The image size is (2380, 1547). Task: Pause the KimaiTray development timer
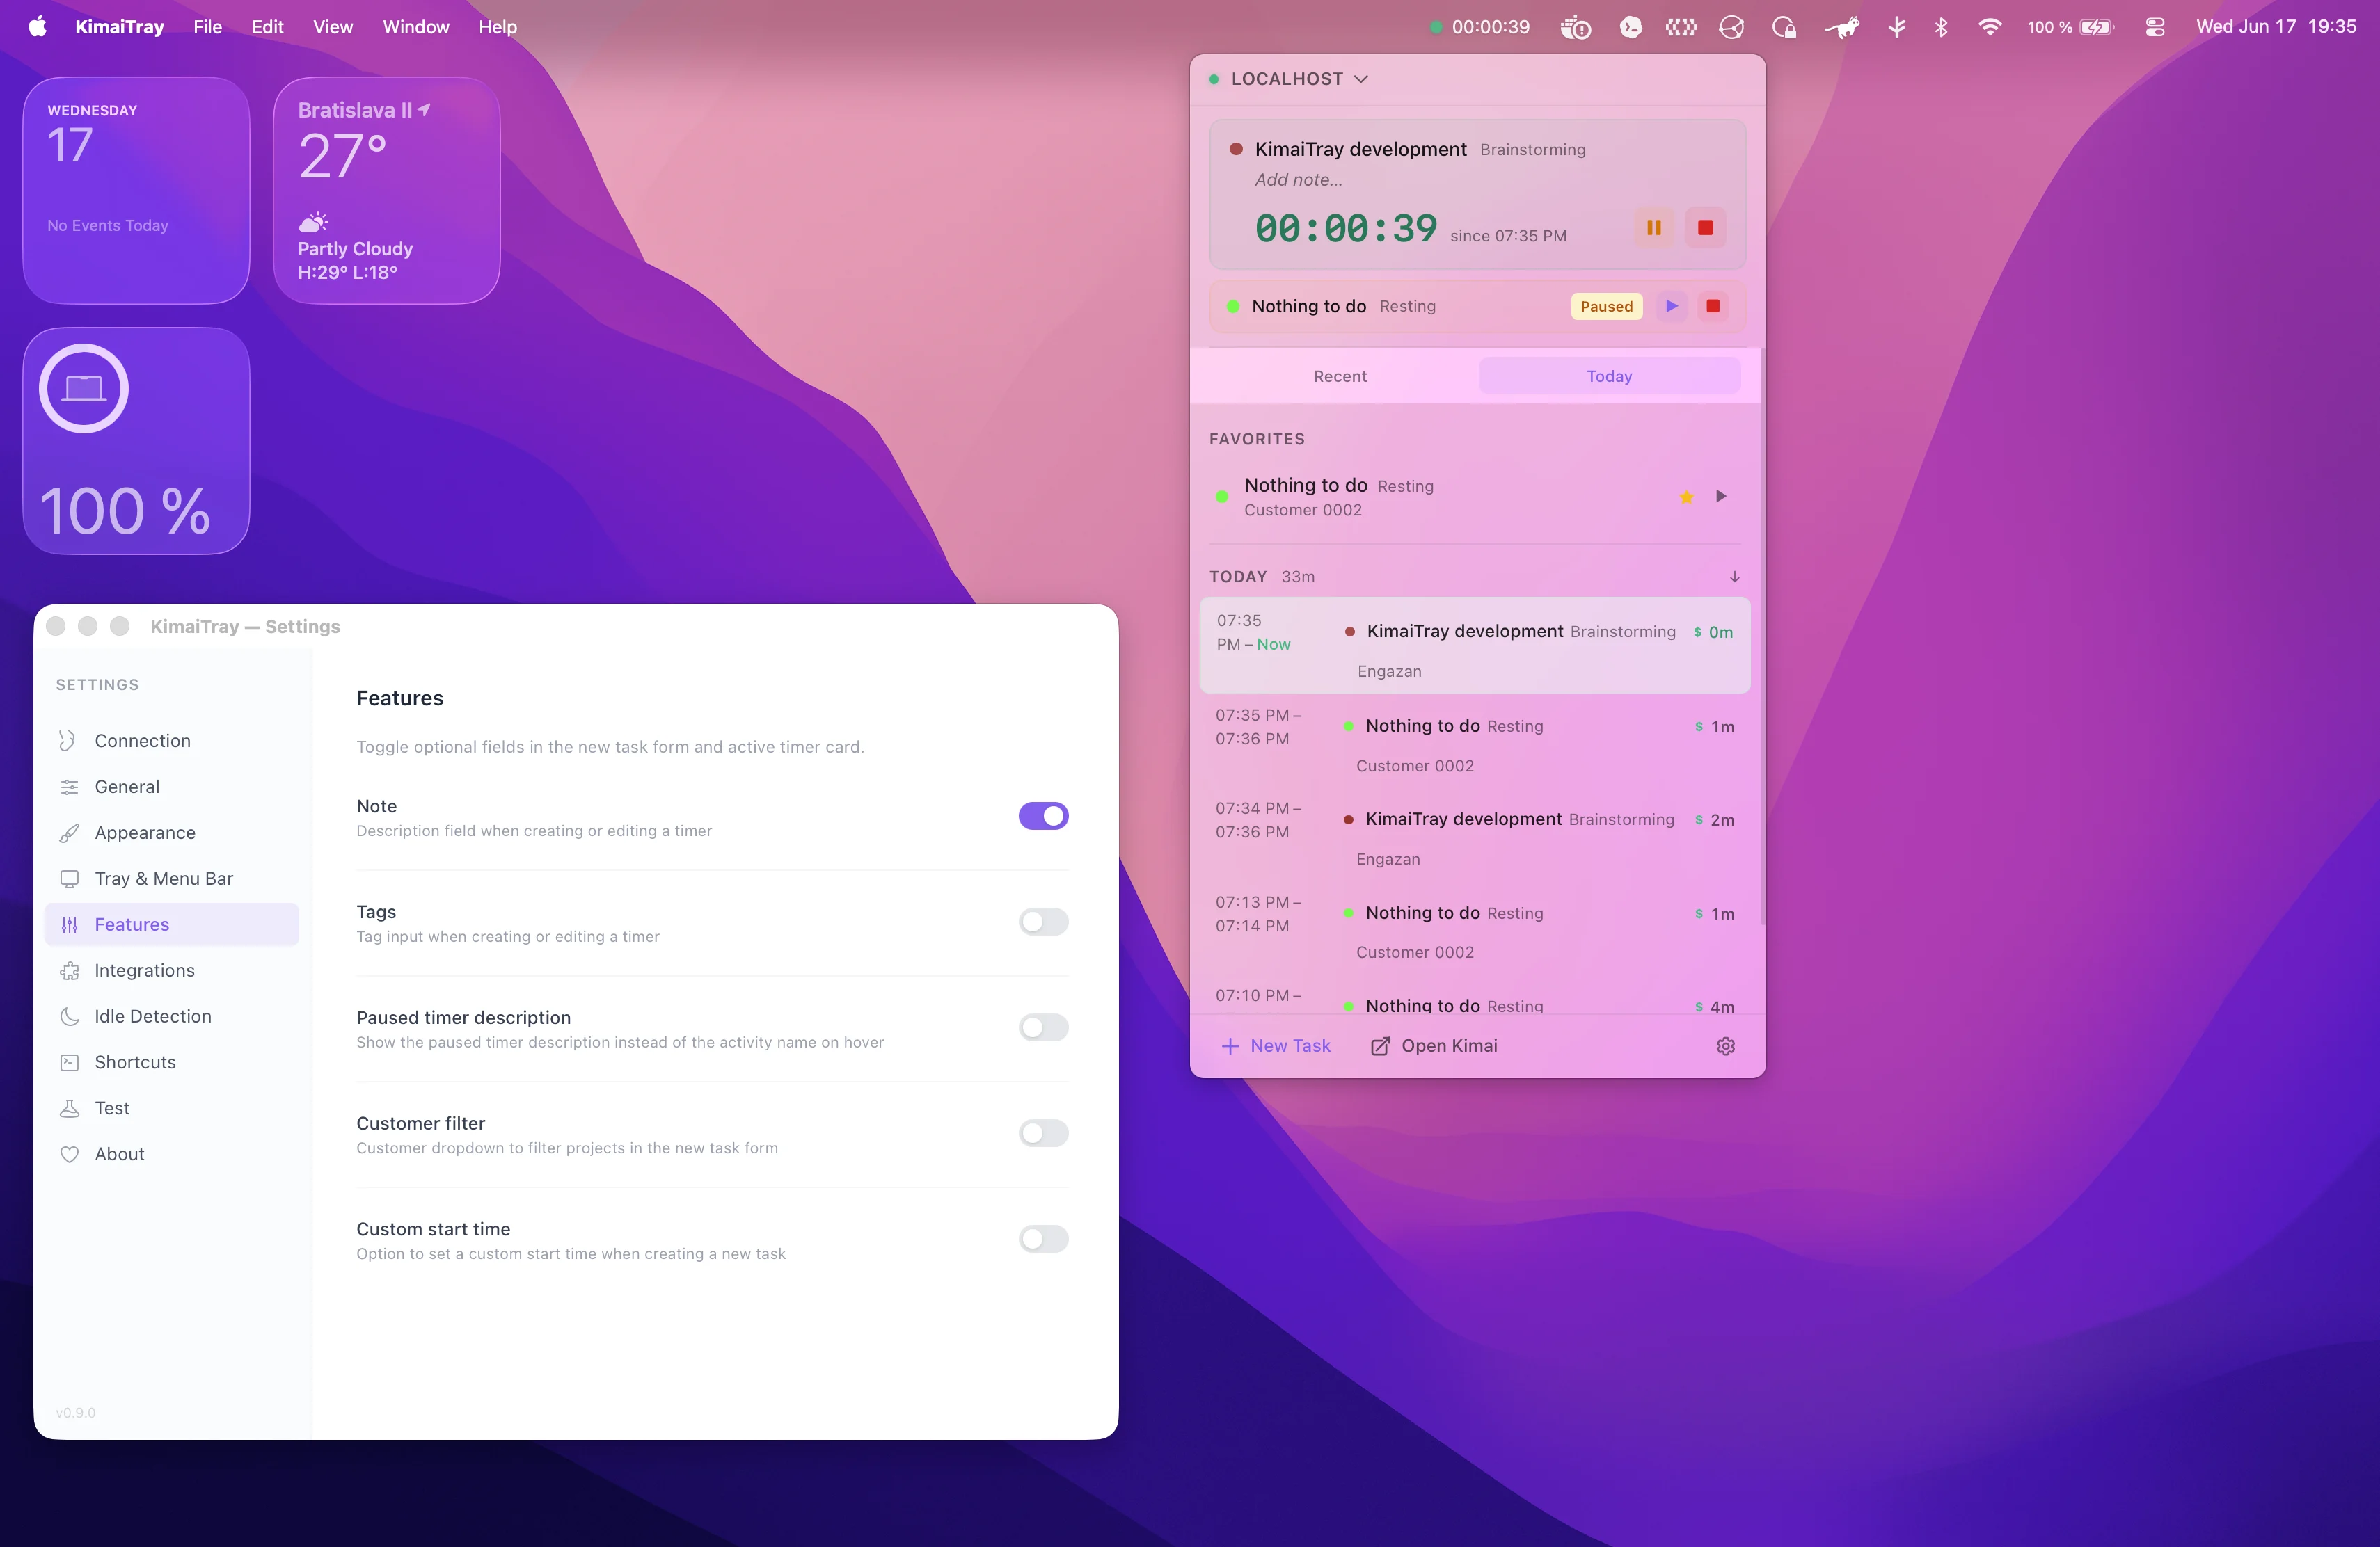point(1653,228)
